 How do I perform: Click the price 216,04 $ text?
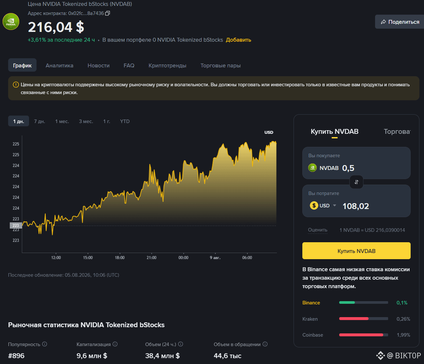56,27
